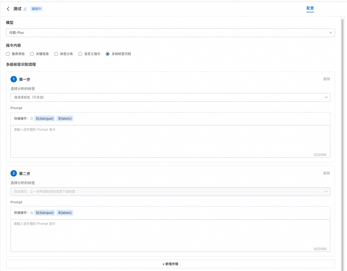Screen dimensions: 347x271
Task: Select the 服务质检 radio option
Action: point(8,54)
